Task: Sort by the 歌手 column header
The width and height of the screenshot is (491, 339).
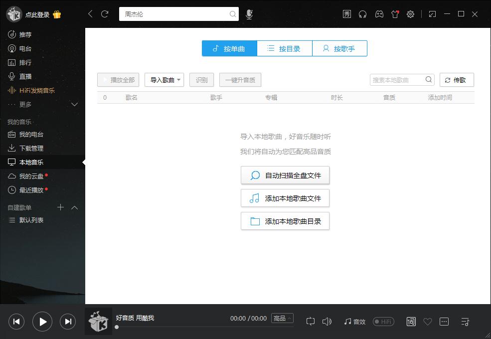Action: coord(216,97)
